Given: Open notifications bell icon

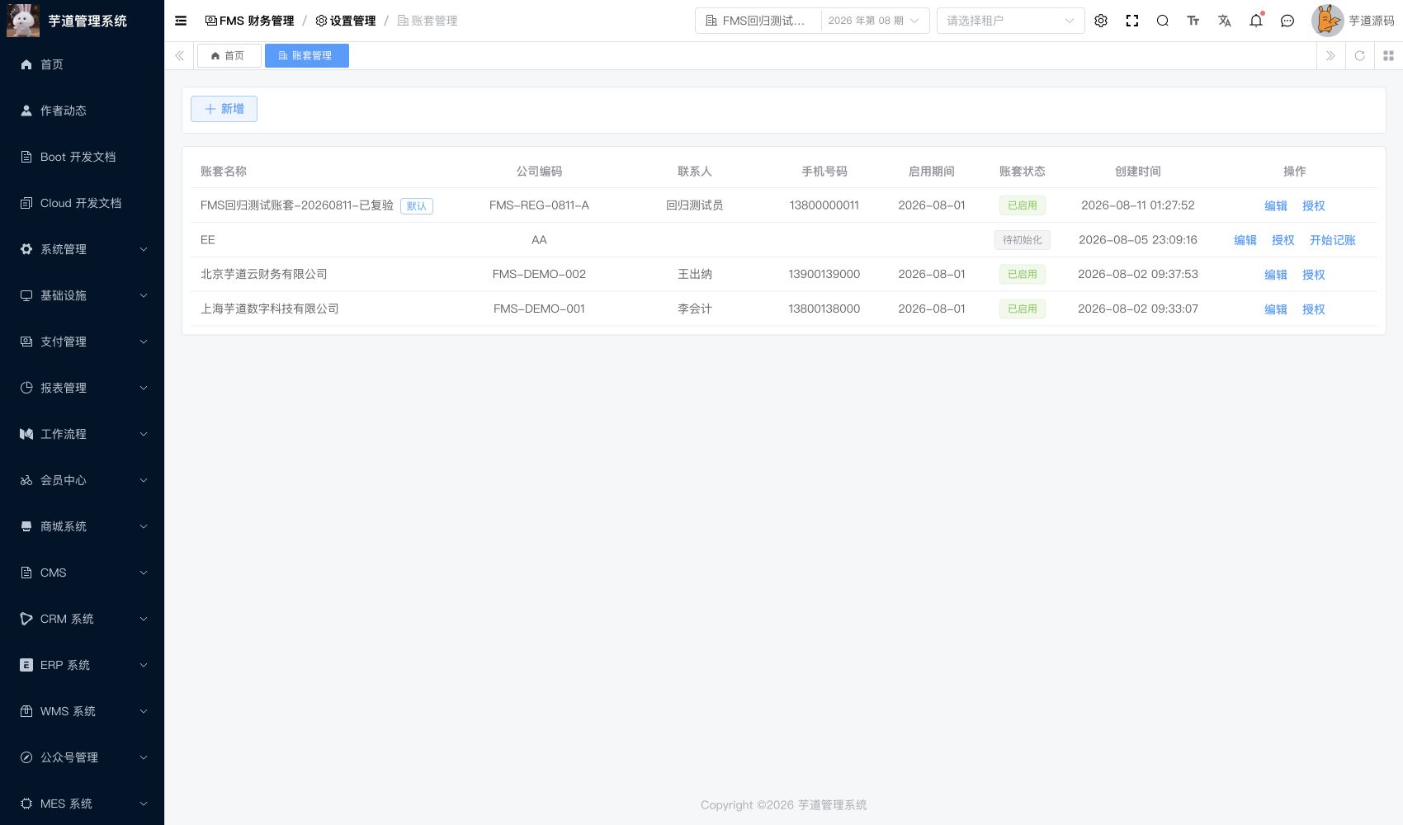Looking at the screenshot, I should [x=1256, y=21].
